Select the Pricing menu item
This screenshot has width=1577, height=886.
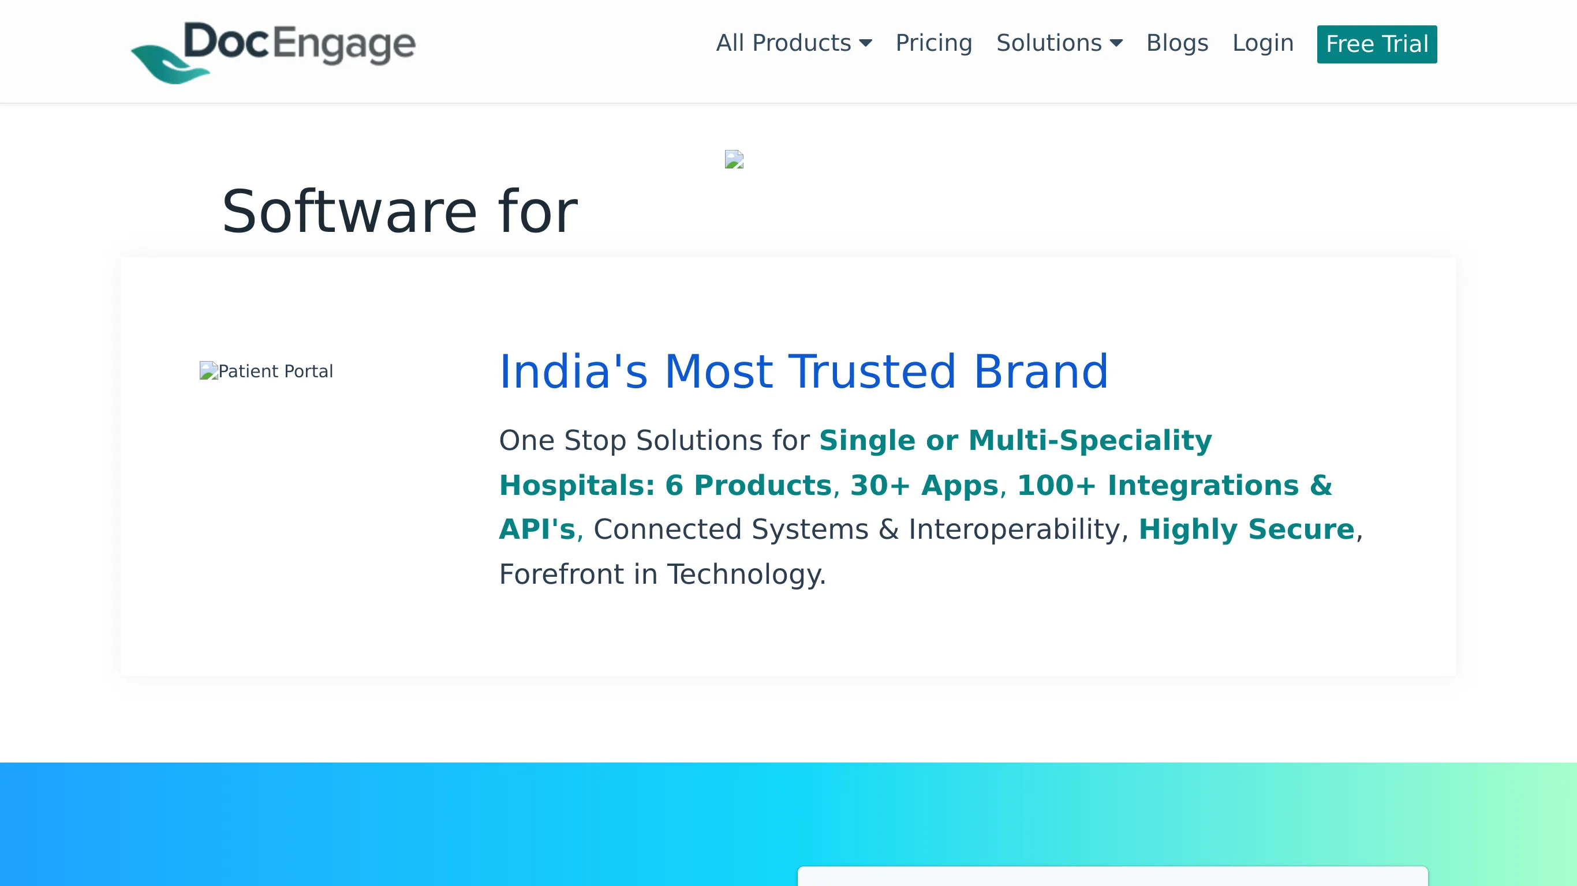[933, 43]
